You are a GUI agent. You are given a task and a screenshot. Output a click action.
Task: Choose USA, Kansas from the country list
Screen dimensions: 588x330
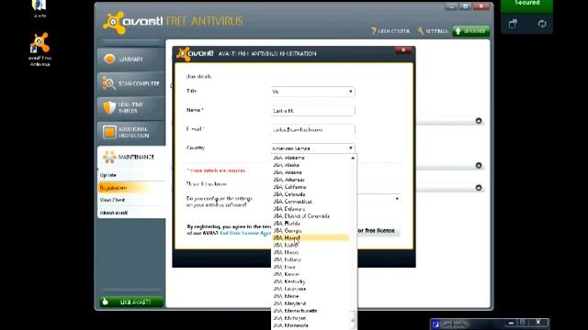point(311,274)
